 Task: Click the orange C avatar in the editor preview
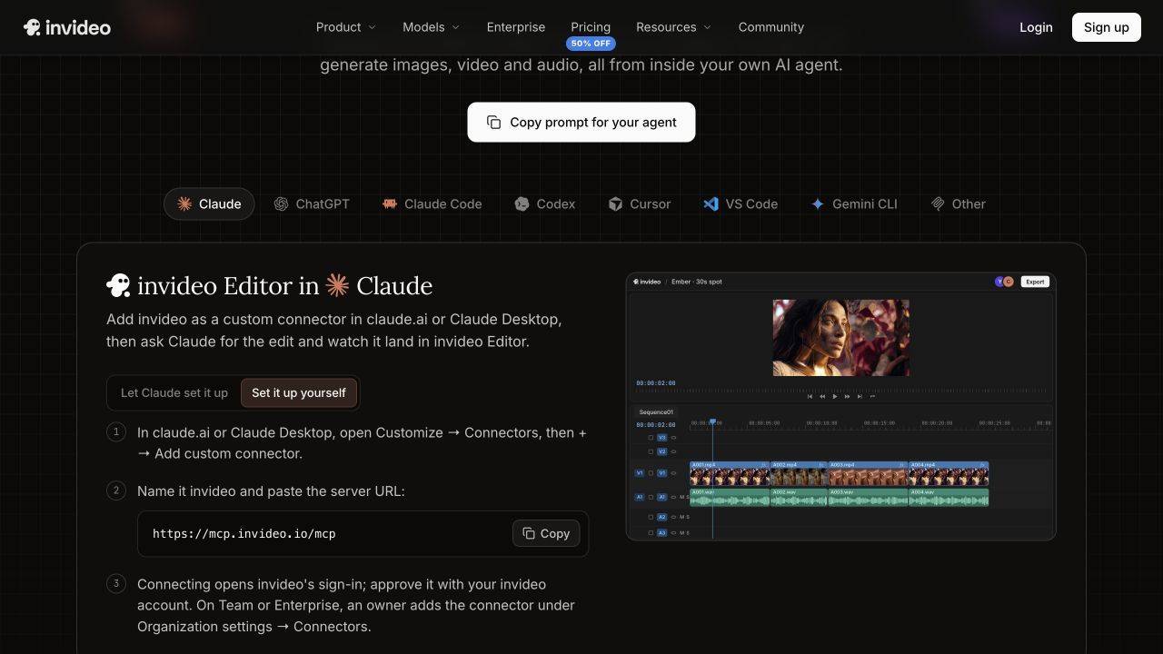point(1009,282)
